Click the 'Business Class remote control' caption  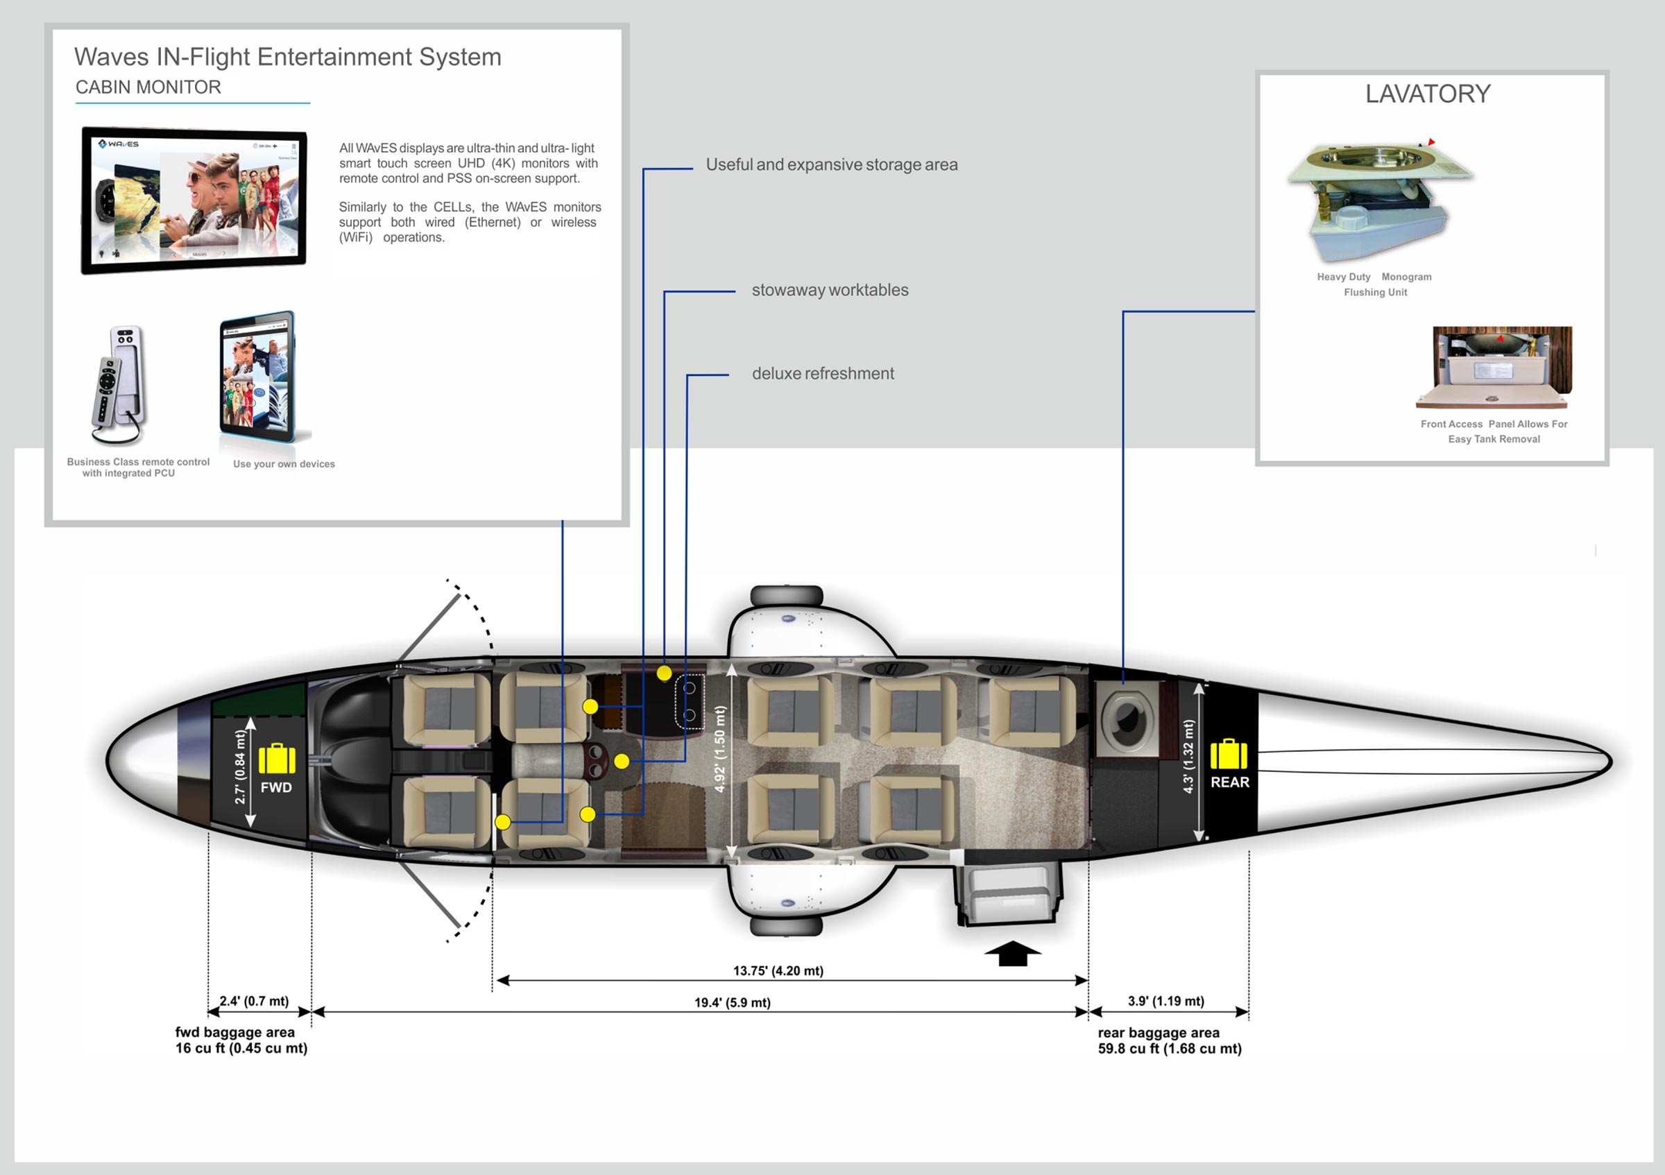[x=138, y=468]
